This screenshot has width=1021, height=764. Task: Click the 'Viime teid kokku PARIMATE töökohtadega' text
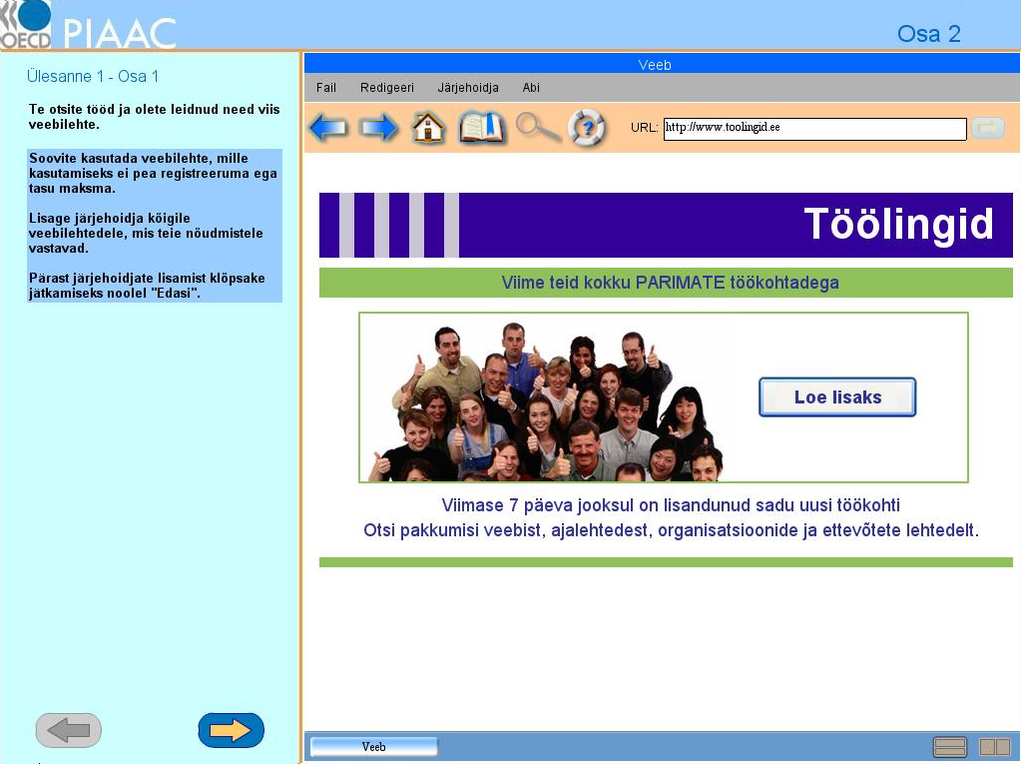tap(670, 283)
